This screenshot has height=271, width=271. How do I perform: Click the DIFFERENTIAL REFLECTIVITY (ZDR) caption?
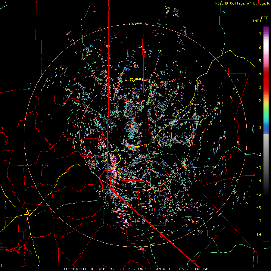pos(104,269)
